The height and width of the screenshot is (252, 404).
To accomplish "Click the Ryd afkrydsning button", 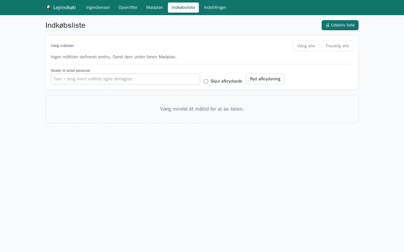I will [265, 79].
